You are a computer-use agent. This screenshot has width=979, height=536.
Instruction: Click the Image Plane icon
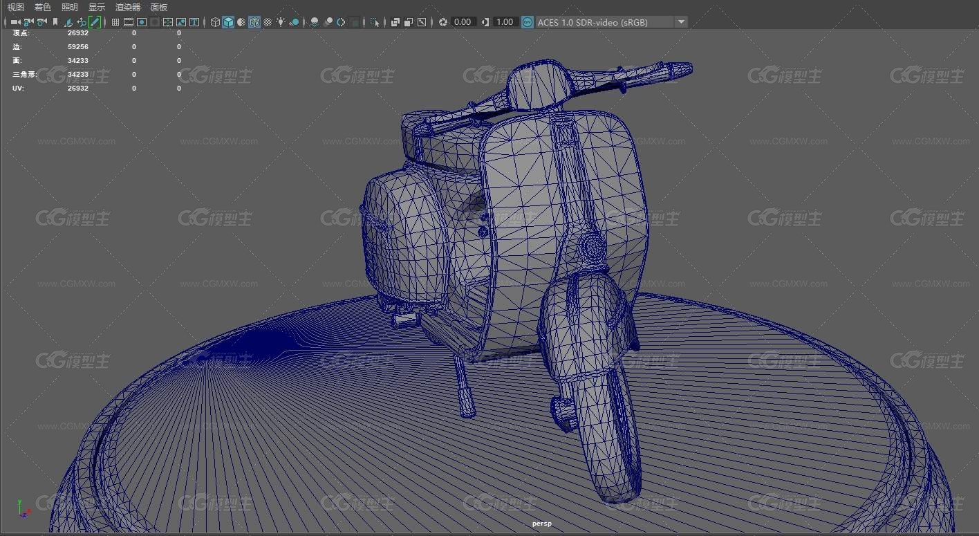[x=68, y=22]
